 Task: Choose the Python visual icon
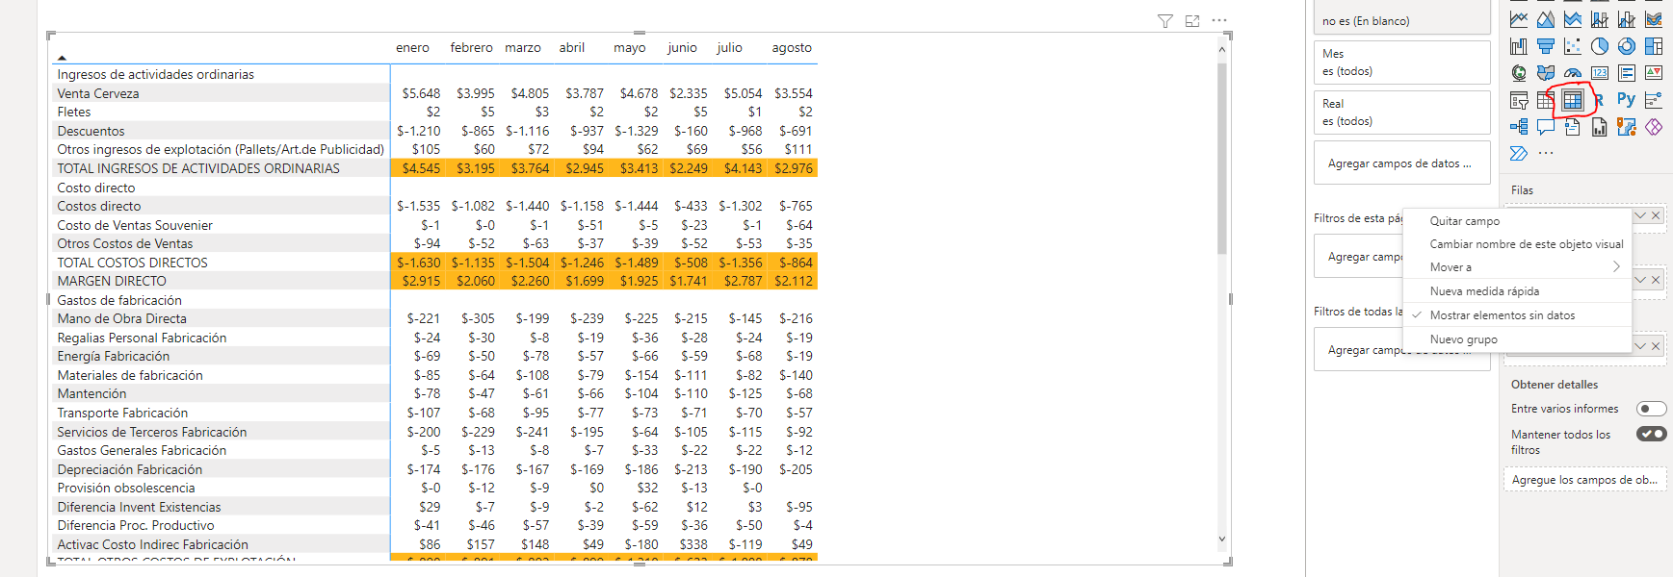pos(1626,100)
